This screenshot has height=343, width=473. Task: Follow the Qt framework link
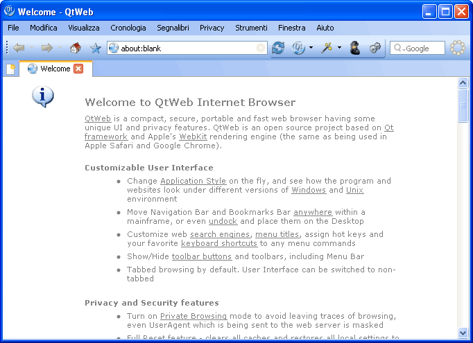pos(106,137)
